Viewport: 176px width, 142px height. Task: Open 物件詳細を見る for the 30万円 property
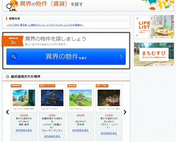pos(81,130)
